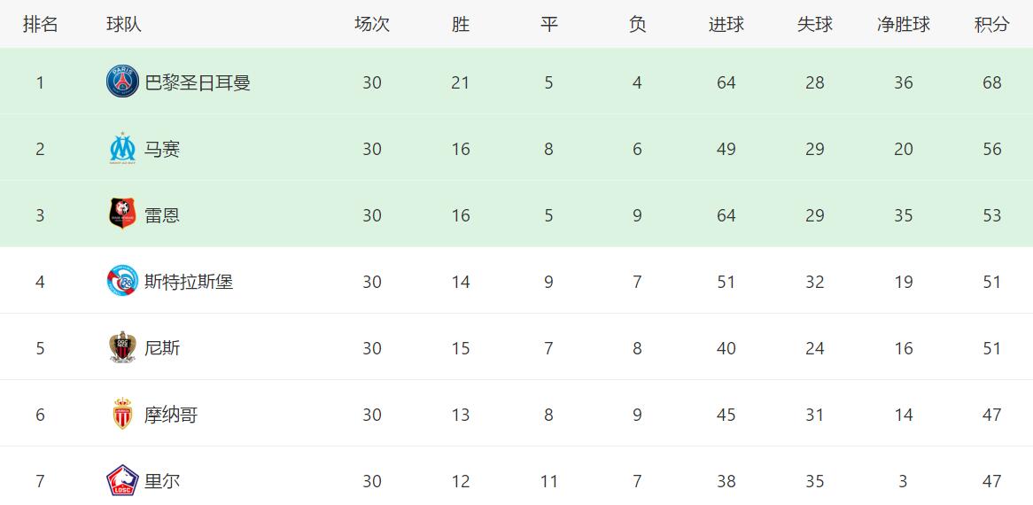The height and width of the screenshot is (505, 1033).
Task: Click the 排名 column header
Action: point(40,25)
